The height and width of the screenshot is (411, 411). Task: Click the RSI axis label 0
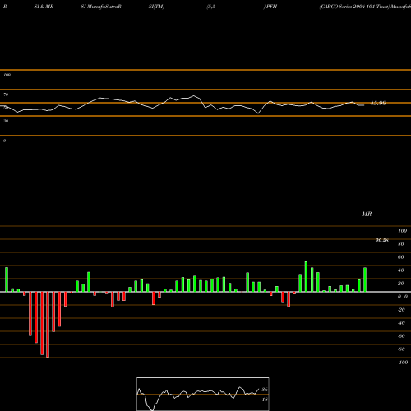click(4, 141)
